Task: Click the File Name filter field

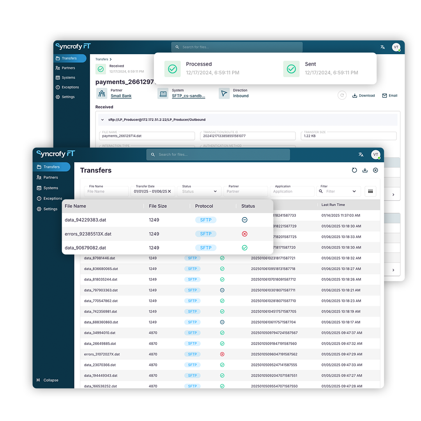Action: [x=106, y=191]
